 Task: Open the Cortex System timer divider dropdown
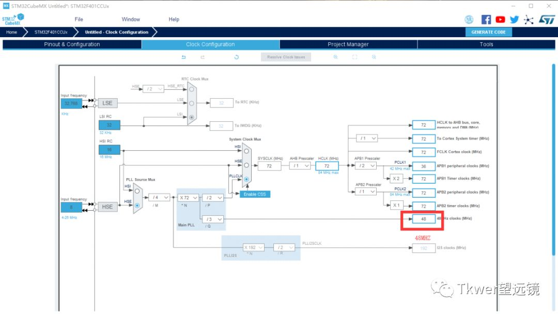pyautogui.click(x=367, y=138)
